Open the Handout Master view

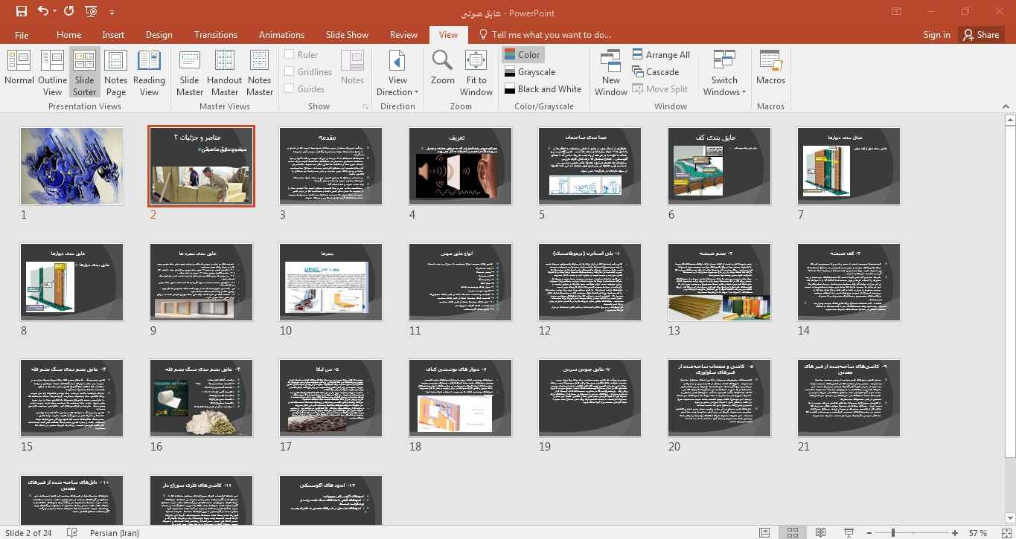click(x=224, y=72)
